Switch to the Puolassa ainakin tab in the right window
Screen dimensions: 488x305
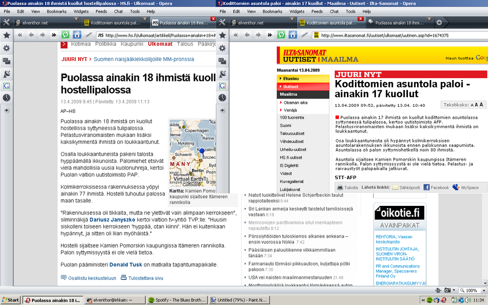coord(399,22)
